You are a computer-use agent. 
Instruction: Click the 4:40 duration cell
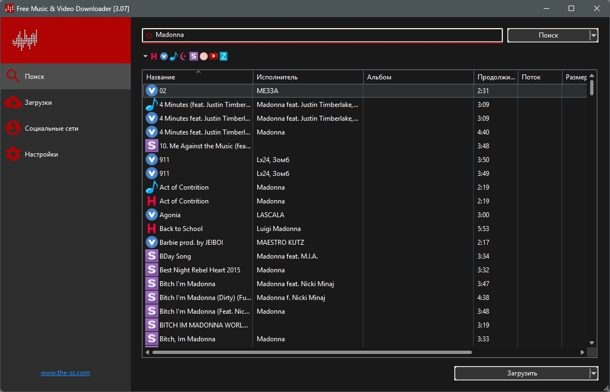(x=483, y=132)
